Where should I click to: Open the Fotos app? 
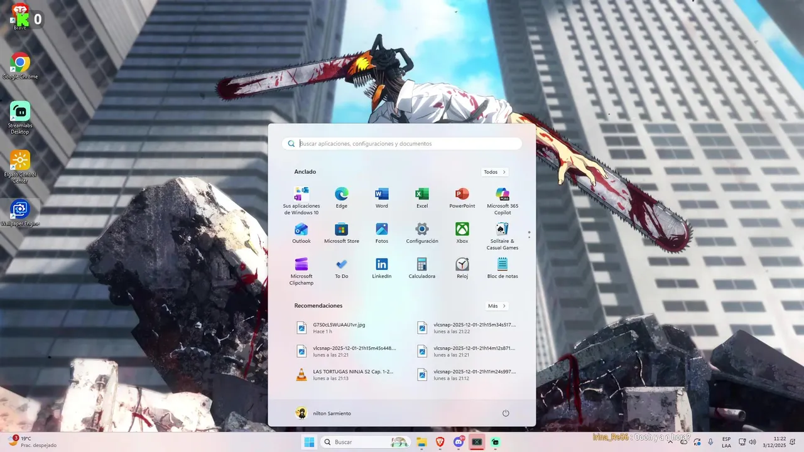coord(381,233)
